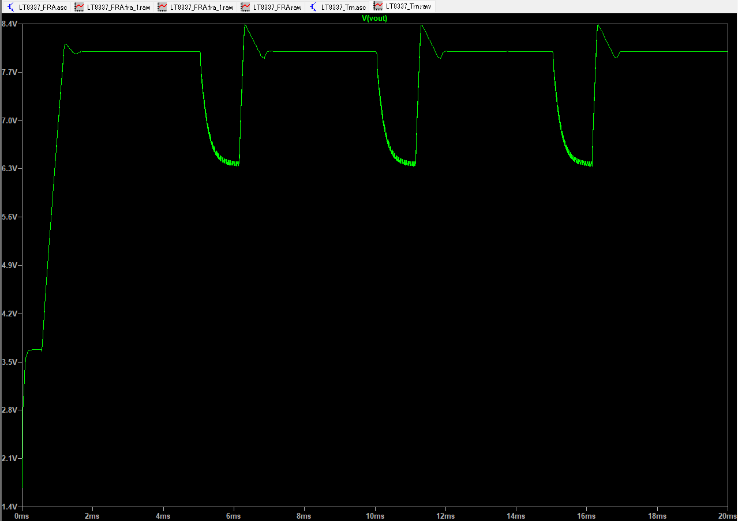Screen dimensions: 738x521
Task: Click the 2.1V vertical axis label
Action: [x=10, y=458]
